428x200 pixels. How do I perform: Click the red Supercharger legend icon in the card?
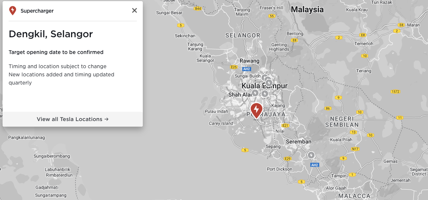13,10
